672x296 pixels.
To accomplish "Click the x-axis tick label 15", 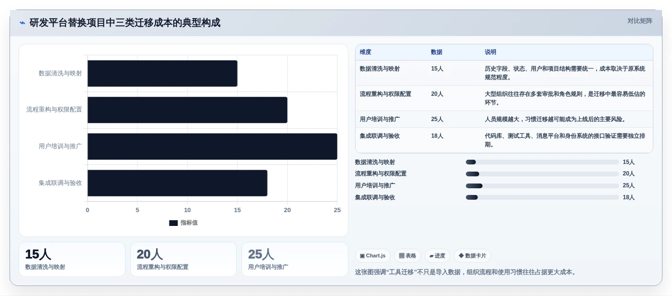I will (237, 210).
